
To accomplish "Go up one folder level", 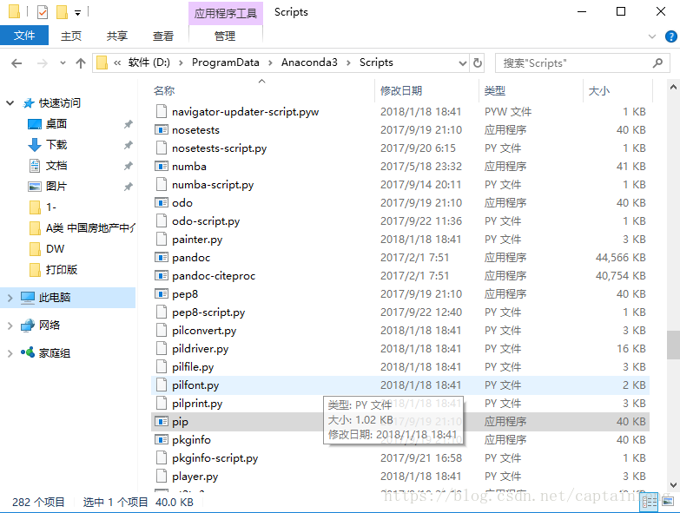I will (x=80, y=63).
